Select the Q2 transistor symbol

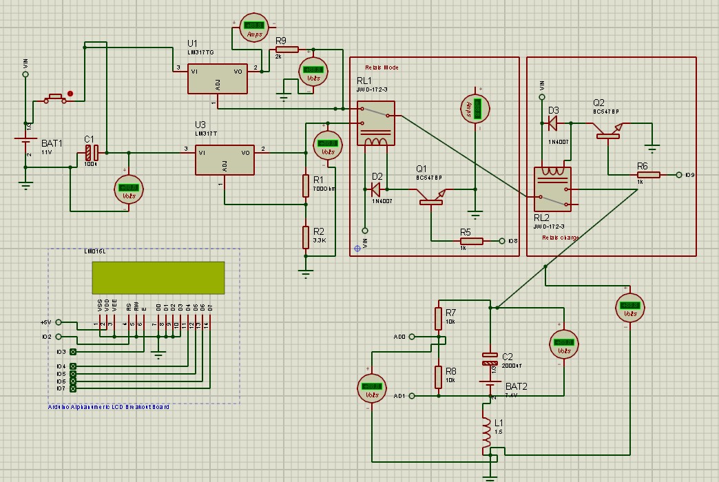tap(607, 131)
